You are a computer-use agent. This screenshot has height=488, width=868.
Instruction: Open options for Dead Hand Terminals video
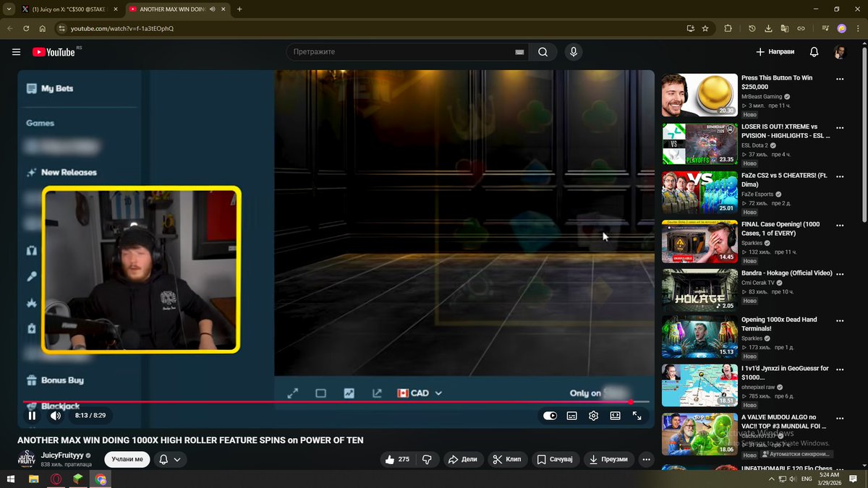[x=840, y=322]
